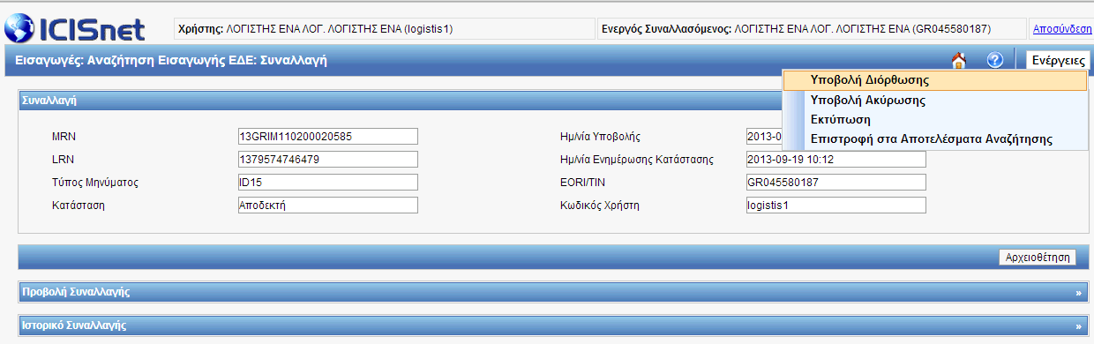The height and width of the screenshot is (344, 1094).
Task: Expand Ιστορικό Συναλλαγής with double chevron
Action: [1077, 325]
